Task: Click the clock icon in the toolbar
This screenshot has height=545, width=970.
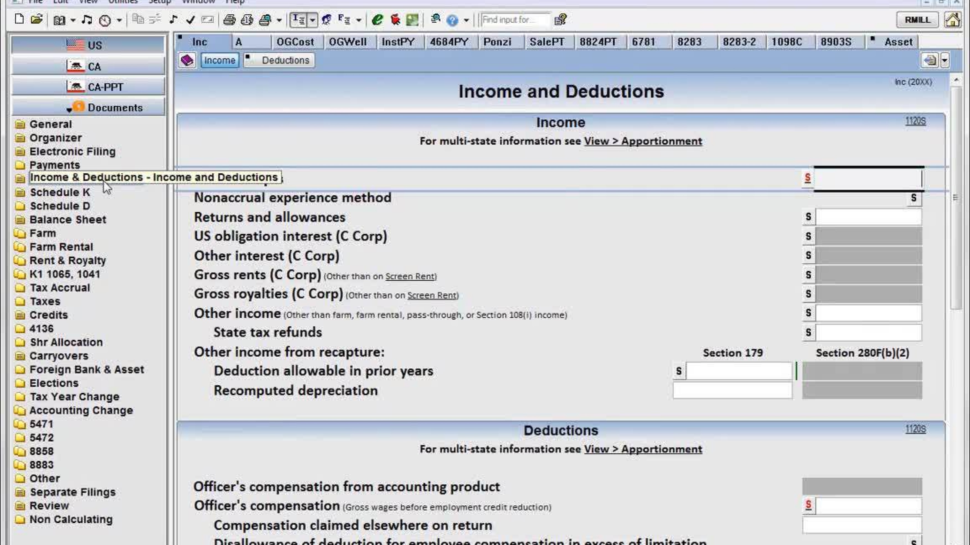Action: 105,20
